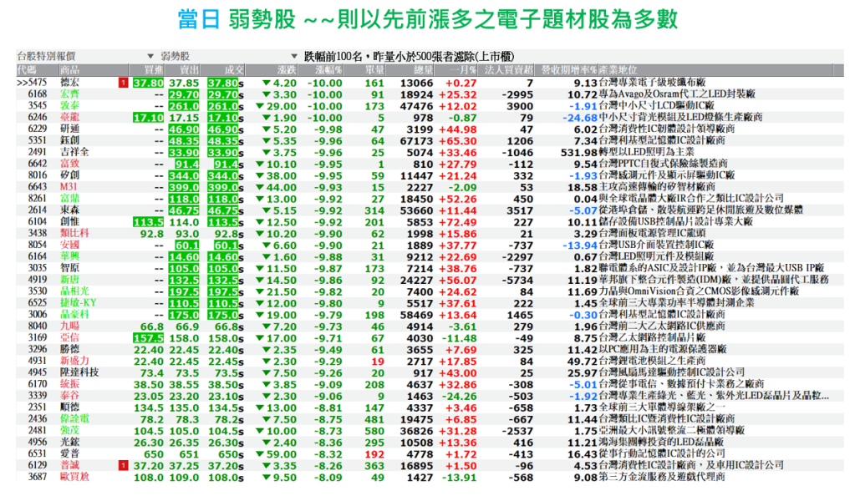Click the down-triangle in 德宏's 漲跌 cell
This screenshot has width=855, height=496.
click(266, 84)
